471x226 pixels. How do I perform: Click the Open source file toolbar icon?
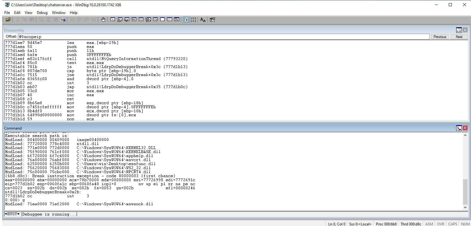(x=8, y=19)
